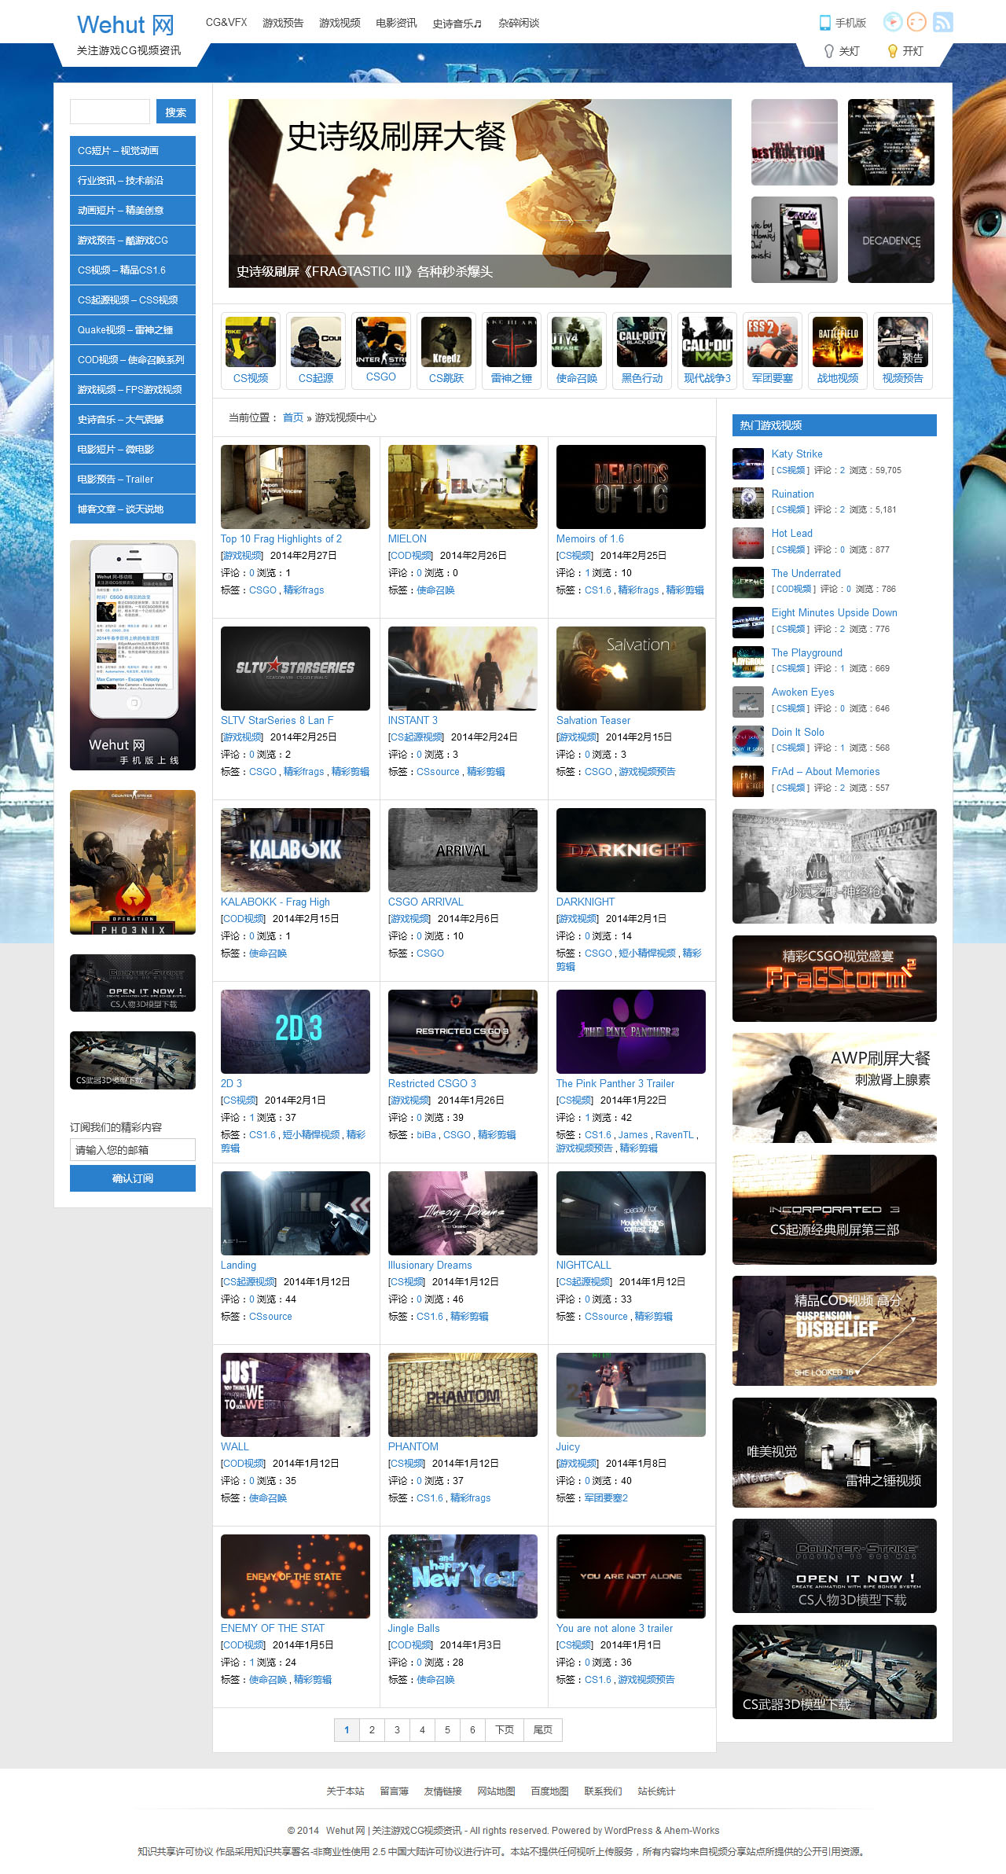Open the Operation Phoenix sidebar image
This screenshot has height=1874, width=1006.
[133, 862]
